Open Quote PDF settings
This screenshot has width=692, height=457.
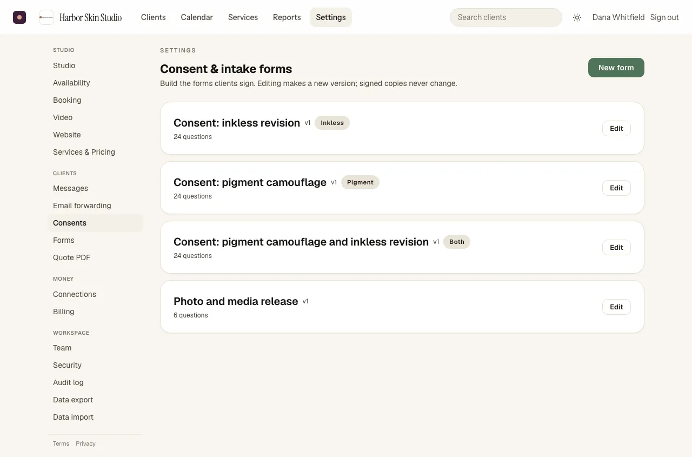95,257
